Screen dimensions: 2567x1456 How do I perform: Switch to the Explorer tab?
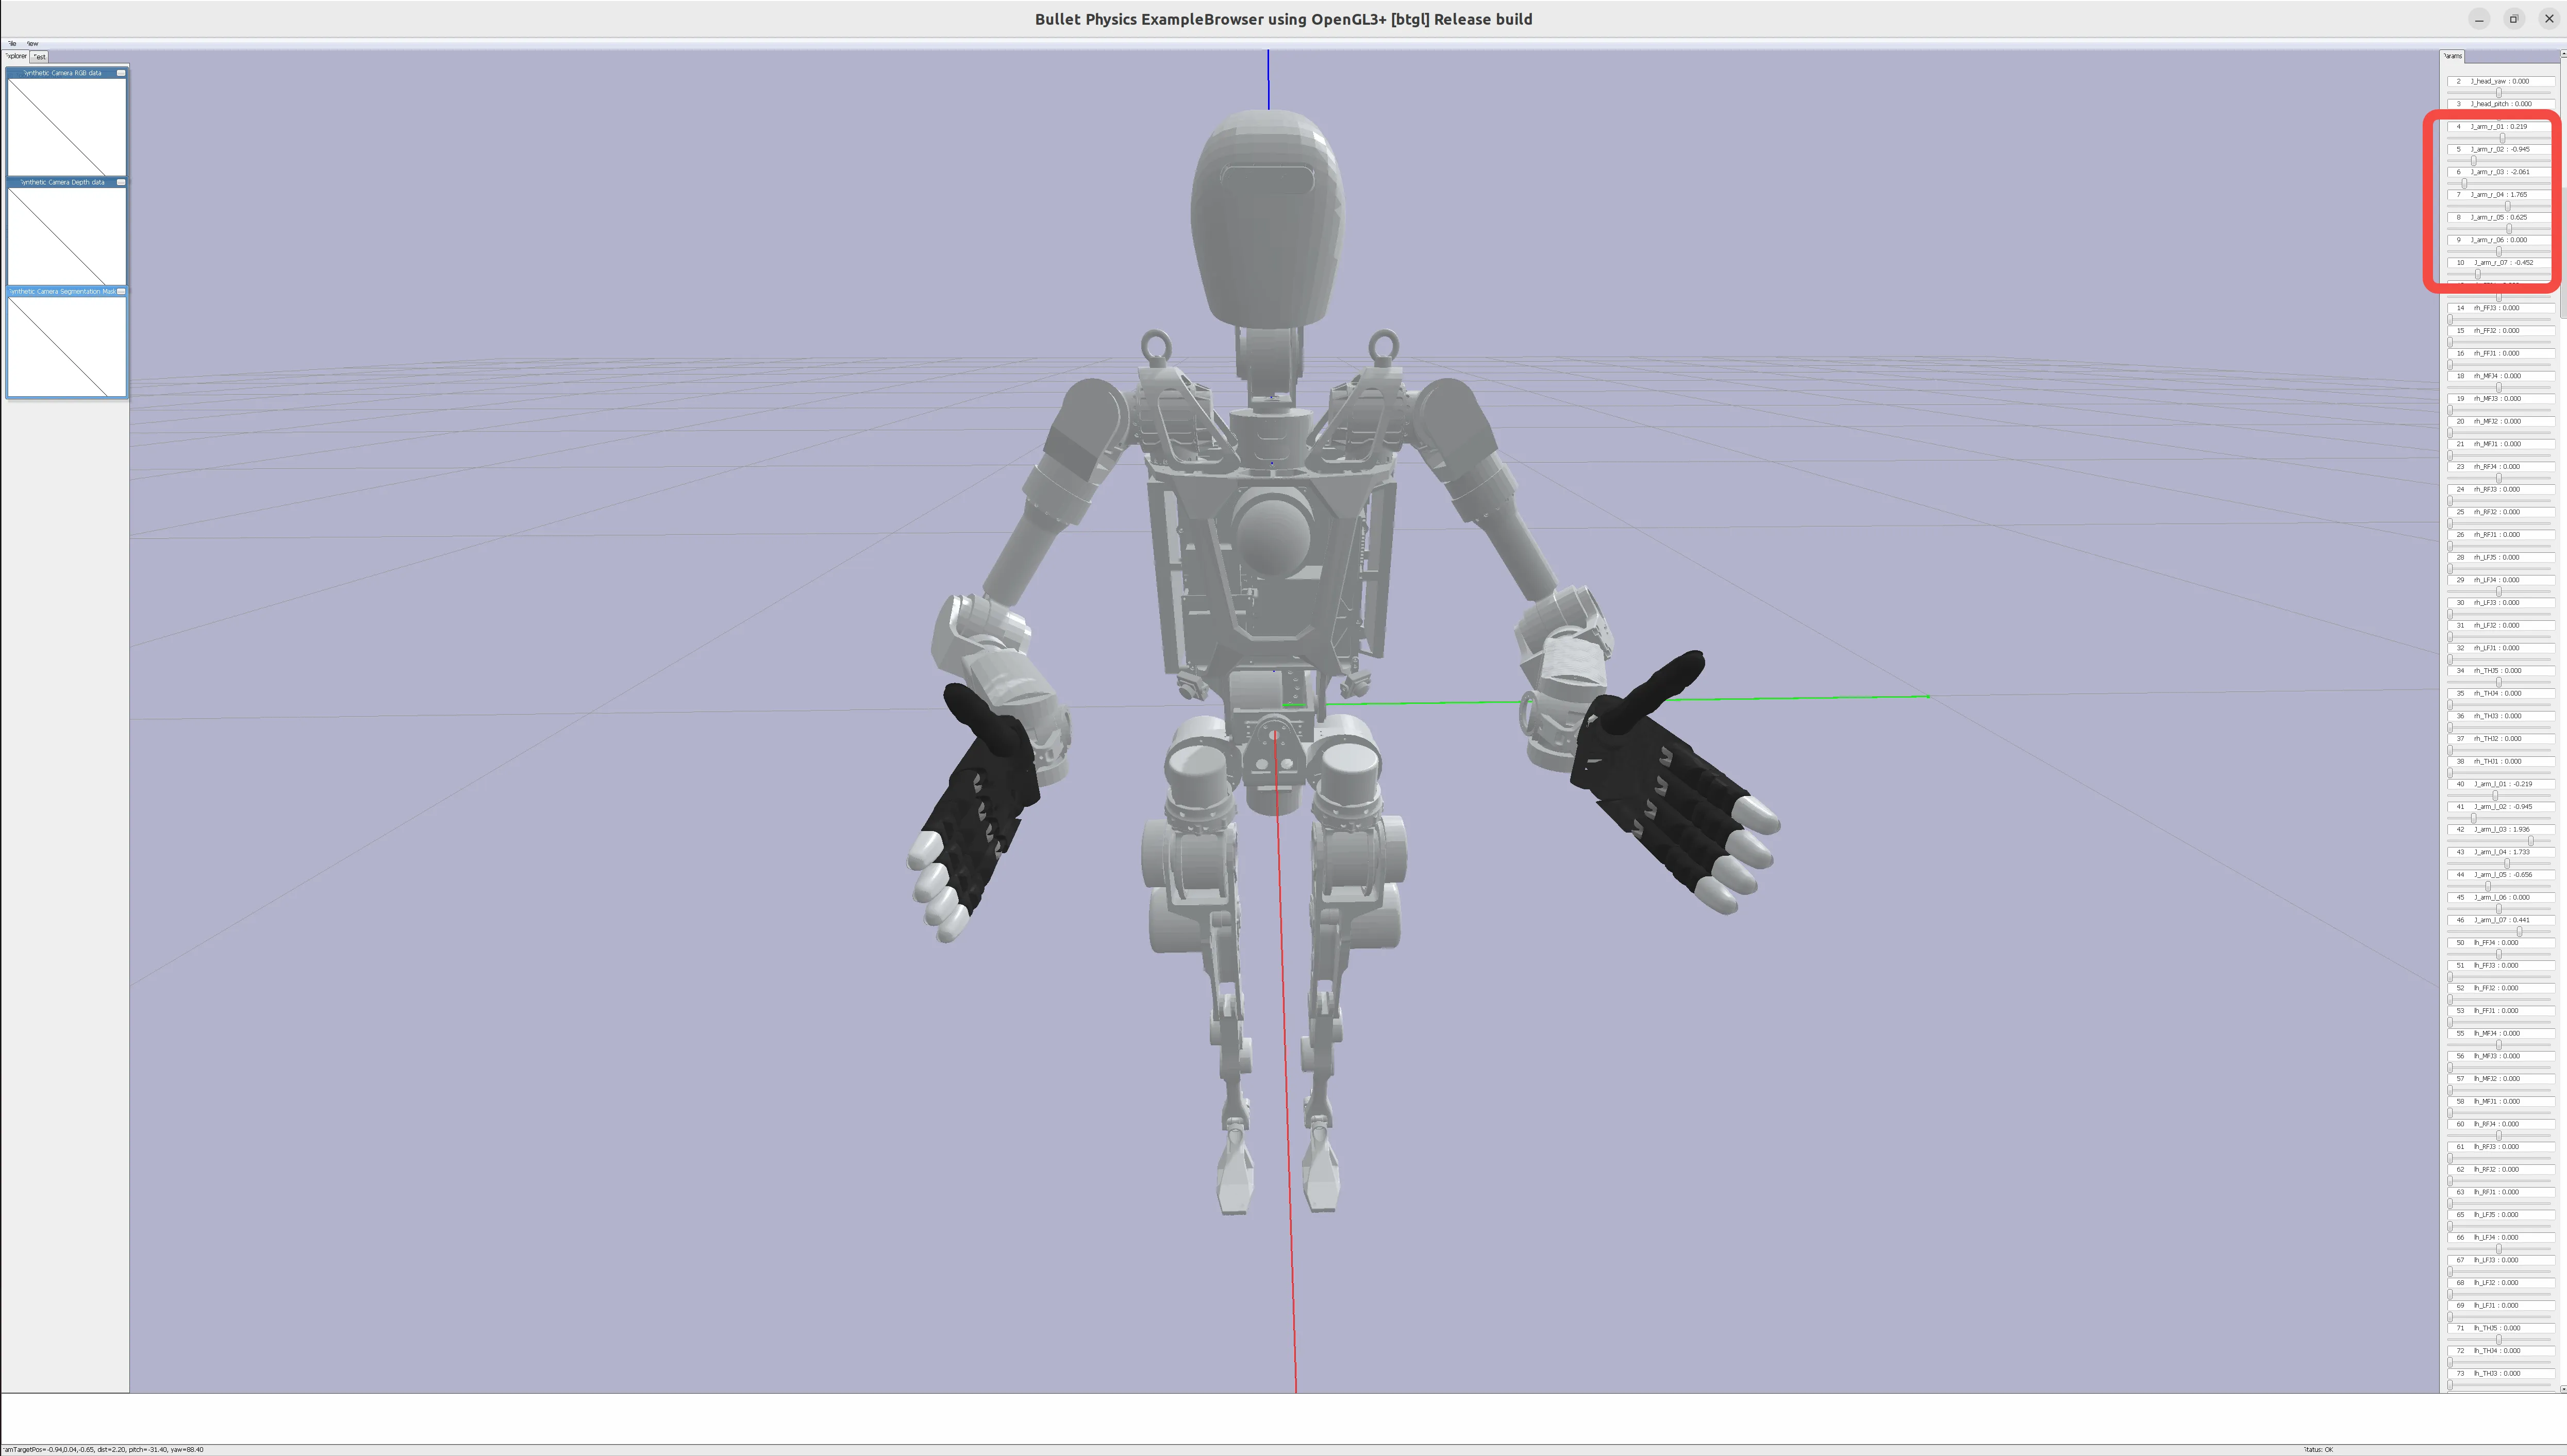(17, 56)
